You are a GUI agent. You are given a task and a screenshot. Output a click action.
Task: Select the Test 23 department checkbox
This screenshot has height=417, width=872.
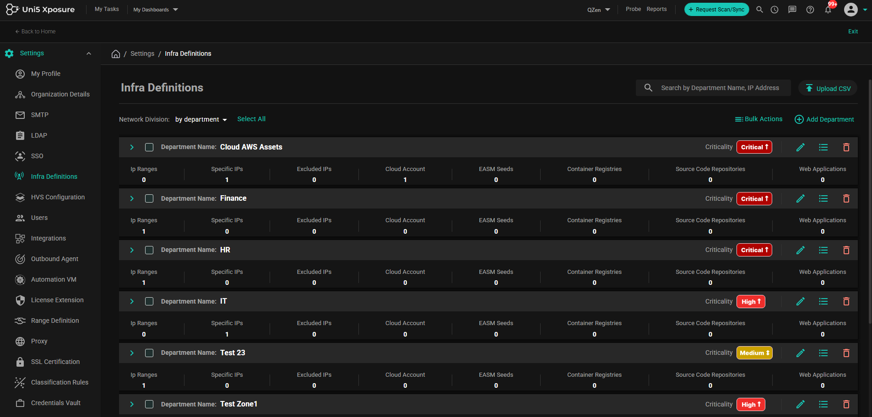pyautogui.click(x=149, y=353)
